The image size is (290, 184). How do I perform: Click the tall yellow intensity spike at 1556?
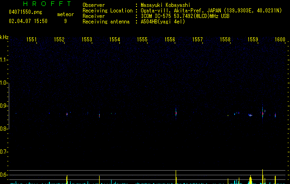click(176, 177)
